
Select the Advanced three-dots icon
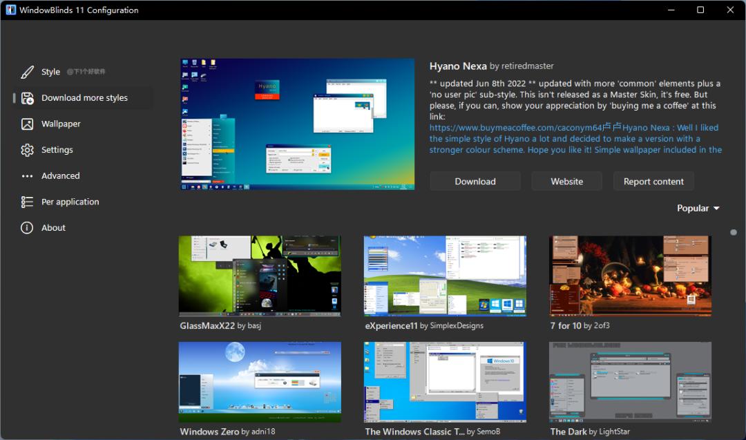coord(28,175)
